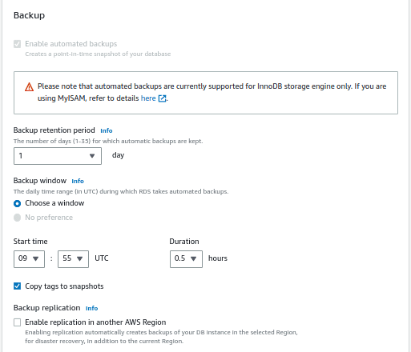
Task: Open the Start time minutes dropdown showing 55
Action: pyautogui.click(x=73, y=259)
